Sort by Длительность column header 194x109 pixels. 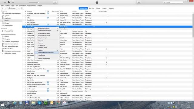[x=55, y=11]
